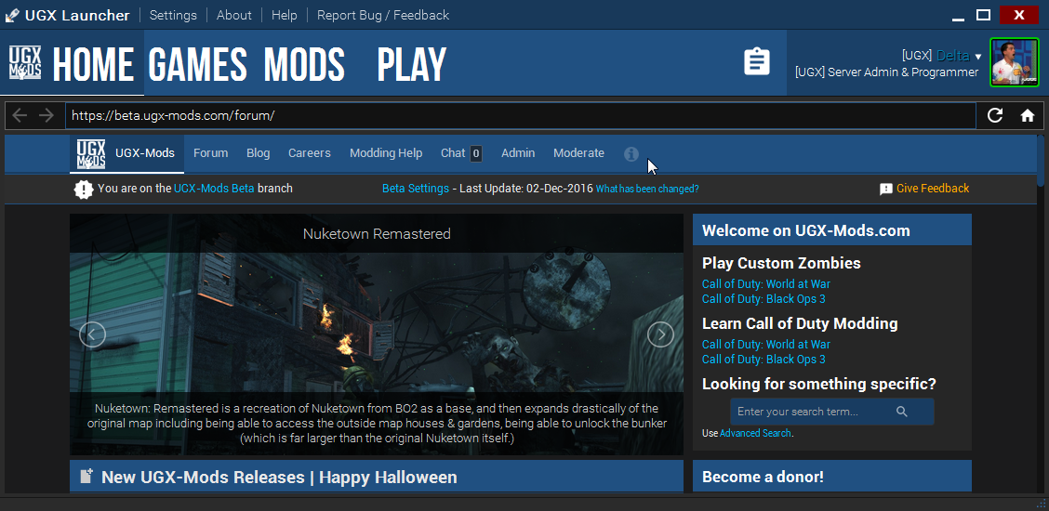This screenshot has width=1049, height=511.
Task: Click the user avatar picture
Action: coord(1015,62)
